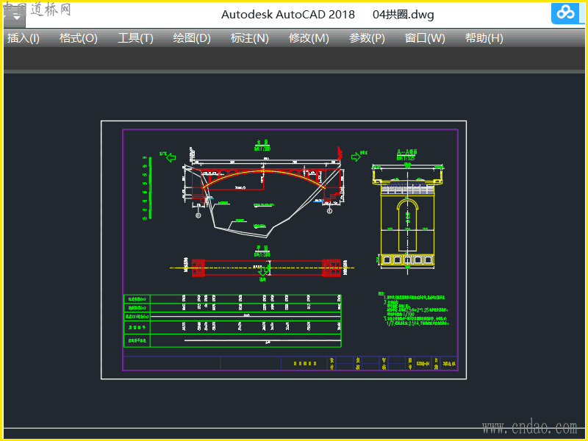Screen dimensions: 588x441
Task: Open the 帮助(H) menu
Action: 484,38
